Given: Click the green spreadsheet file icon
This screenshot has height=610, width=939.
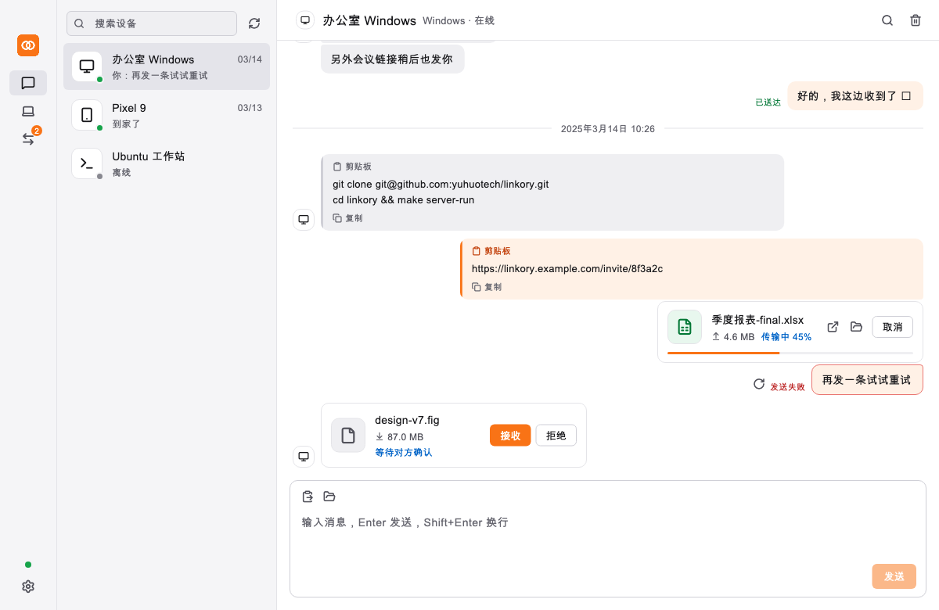Looking at the screenshot, I should click(x=685, y=327).
